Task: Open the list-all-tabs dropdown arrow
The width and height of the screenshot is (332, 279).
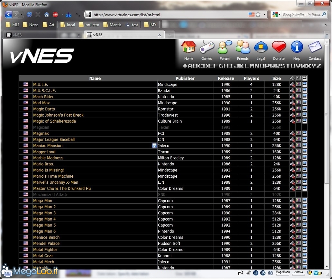Action: point(327,35)
